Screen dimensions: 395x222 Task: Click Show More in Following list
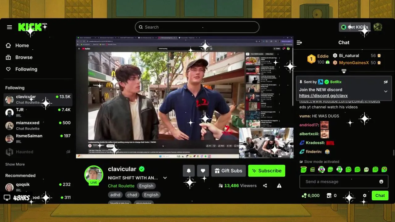(15, 164)
